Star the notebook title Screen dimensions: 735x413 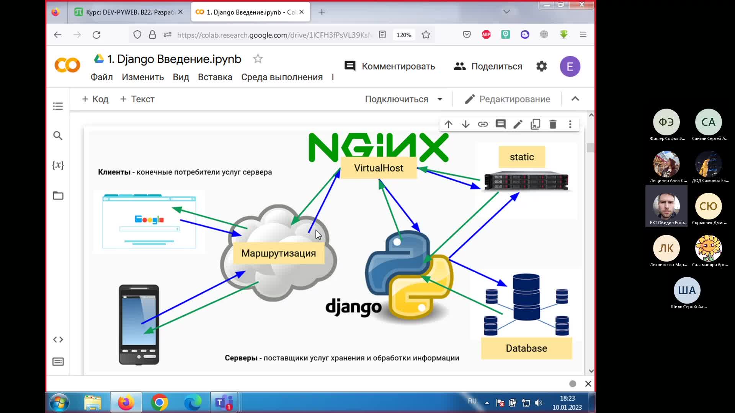pos(258,59)
